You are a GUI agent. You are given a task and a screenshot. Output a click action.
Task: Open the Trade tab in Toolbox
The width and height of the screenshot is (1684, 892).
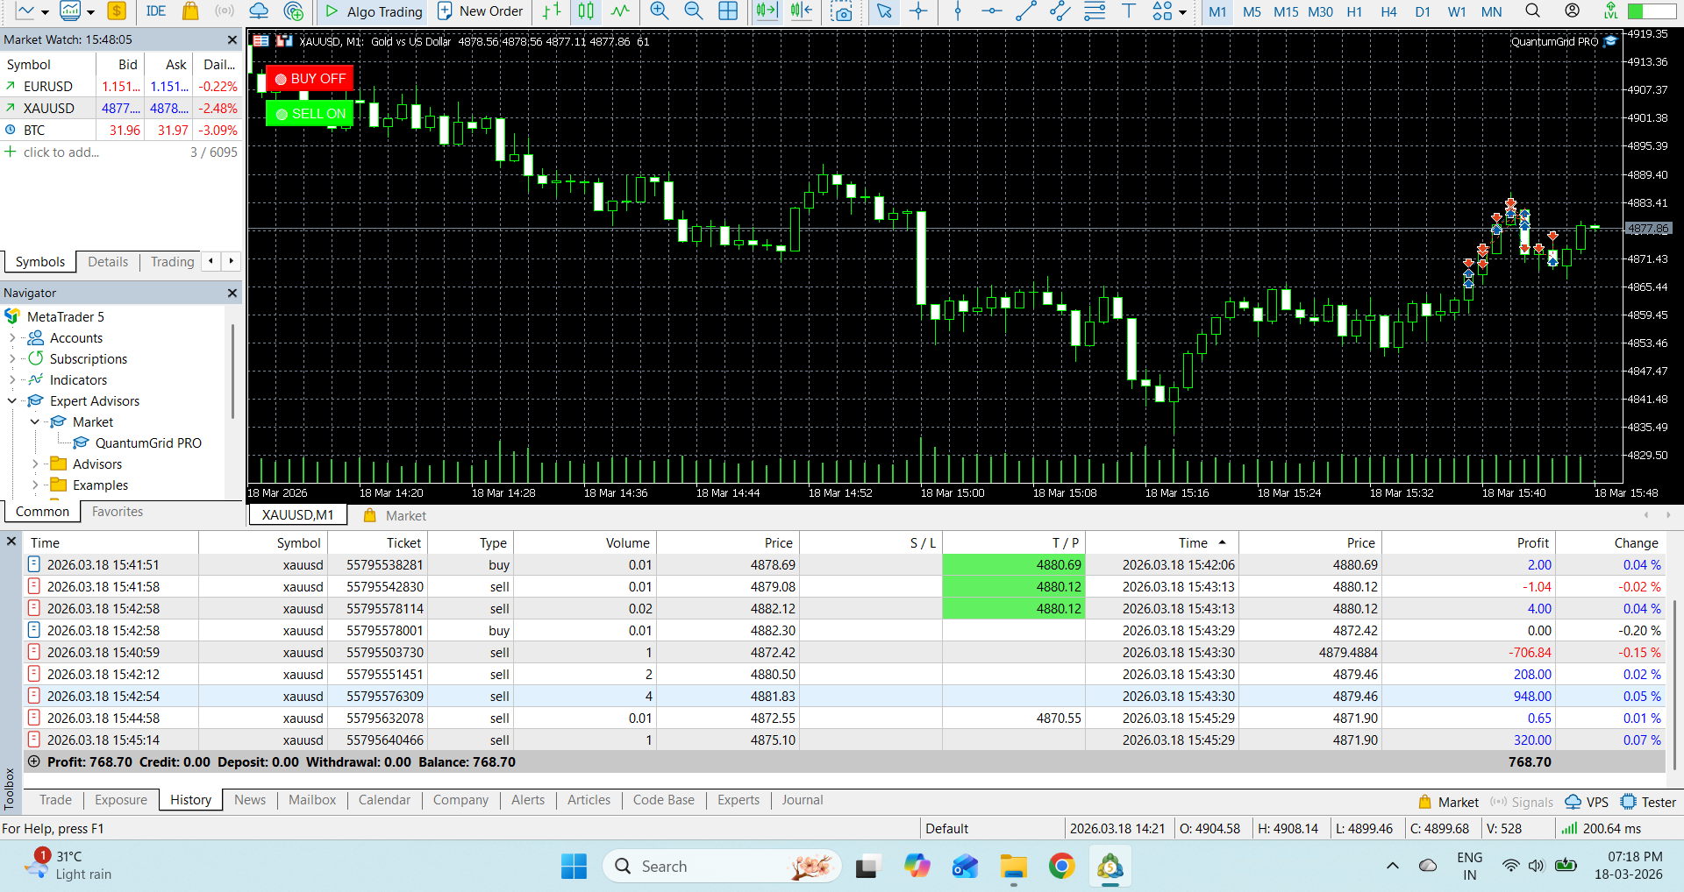coord(55,800)
